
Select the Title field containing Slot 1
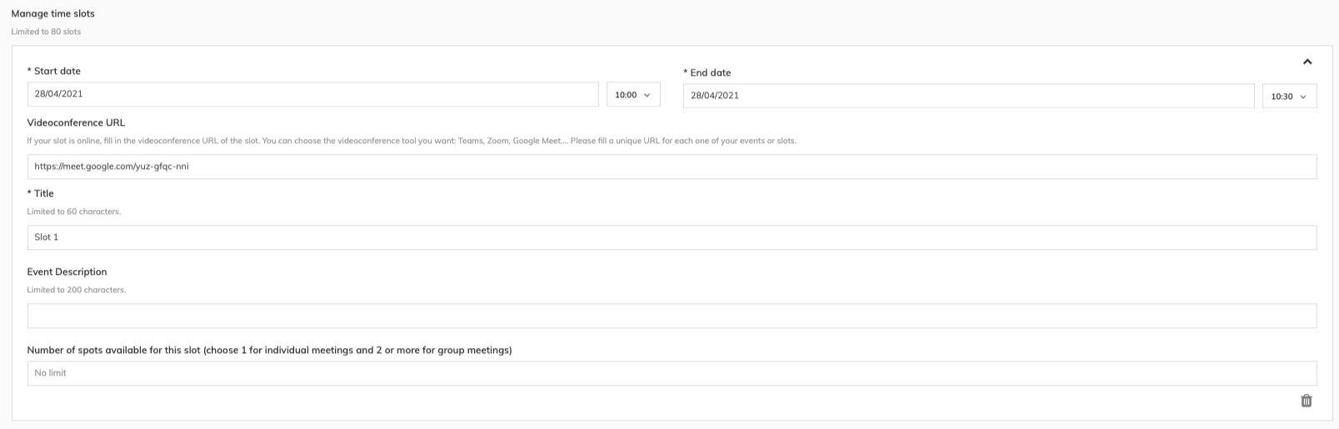[x=671, y=237]
